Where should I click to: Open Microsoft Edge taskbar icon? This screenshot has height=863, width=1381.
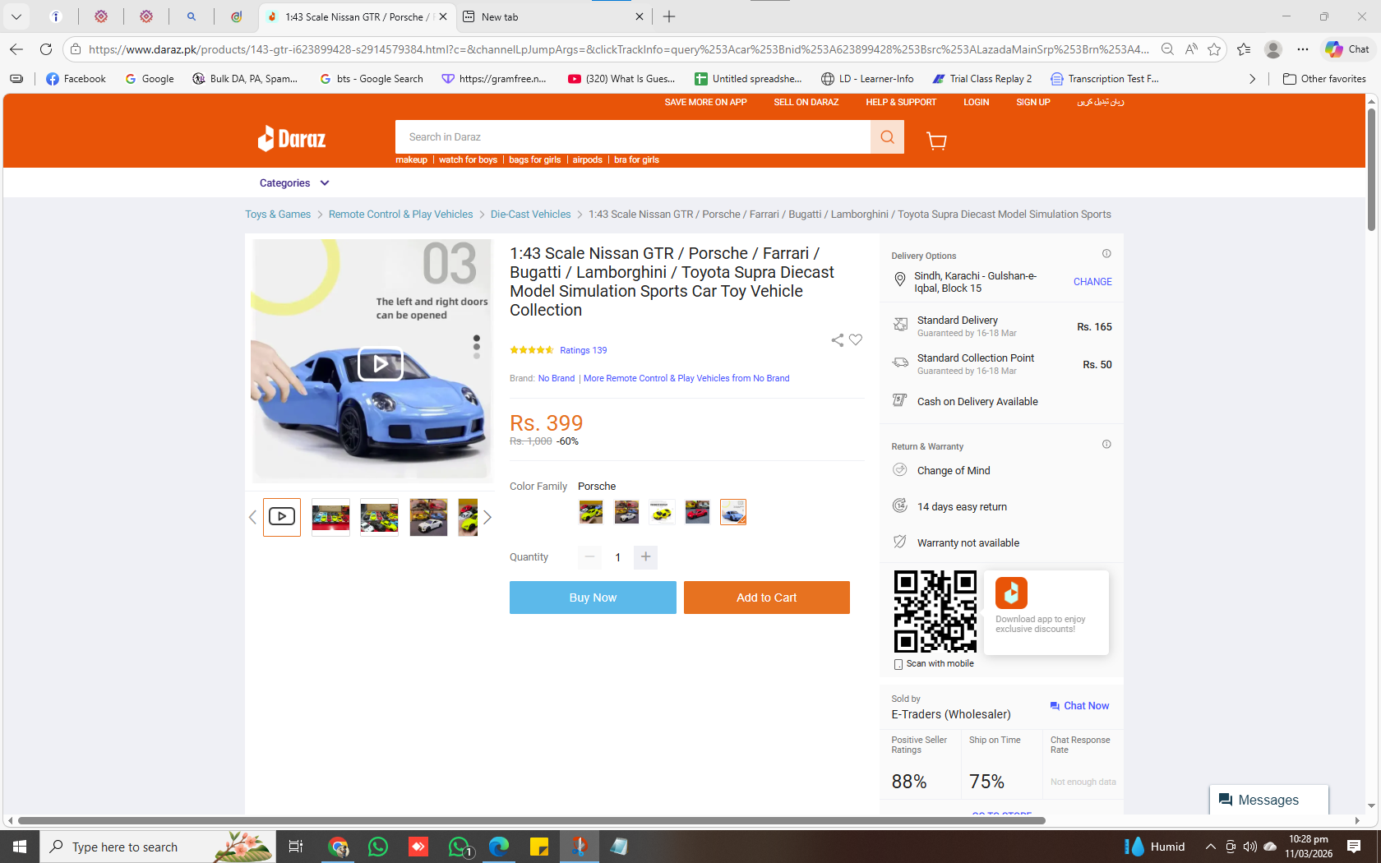499,847
